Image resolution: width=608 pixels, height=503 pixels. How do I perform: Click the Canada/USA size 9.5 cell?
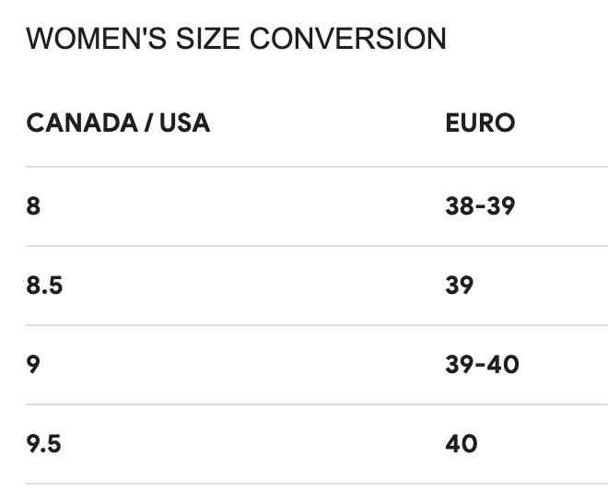pyautogui.click(x=44, y=443)
